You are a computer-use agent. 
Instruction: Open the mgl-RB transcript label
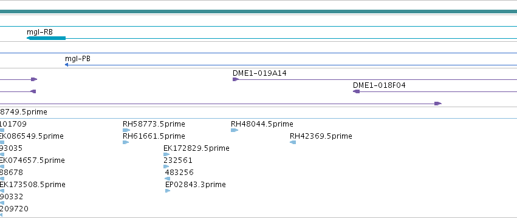coord(39,32)
